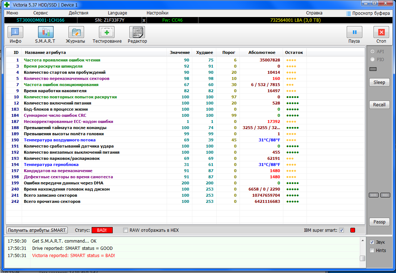Click the Получить атрибуты SMART button
The width and height of the screenshot is (396, 273).
pyautogui.click(x=37, y=230)
